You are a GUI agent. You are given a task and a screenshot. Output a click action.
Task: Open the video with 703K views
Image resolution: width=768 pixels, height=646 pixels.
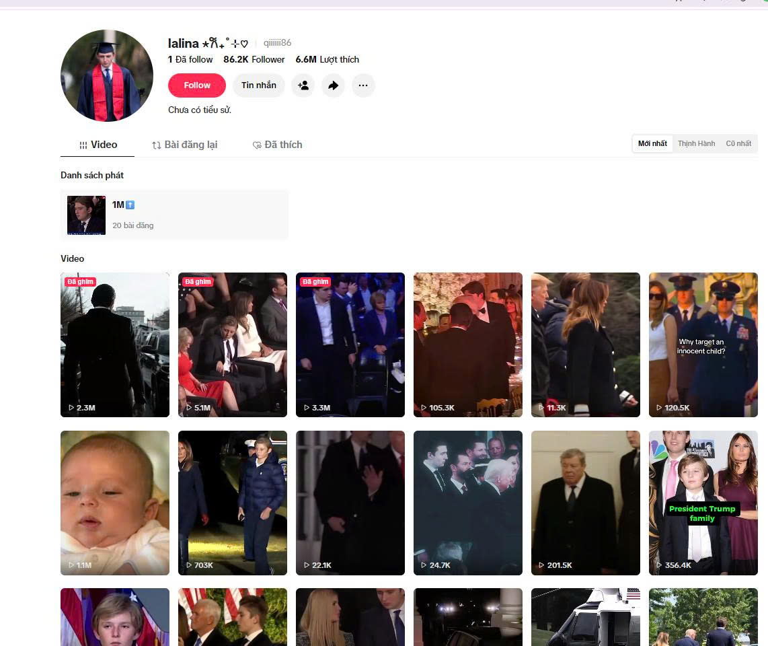(x=233, y=503)
